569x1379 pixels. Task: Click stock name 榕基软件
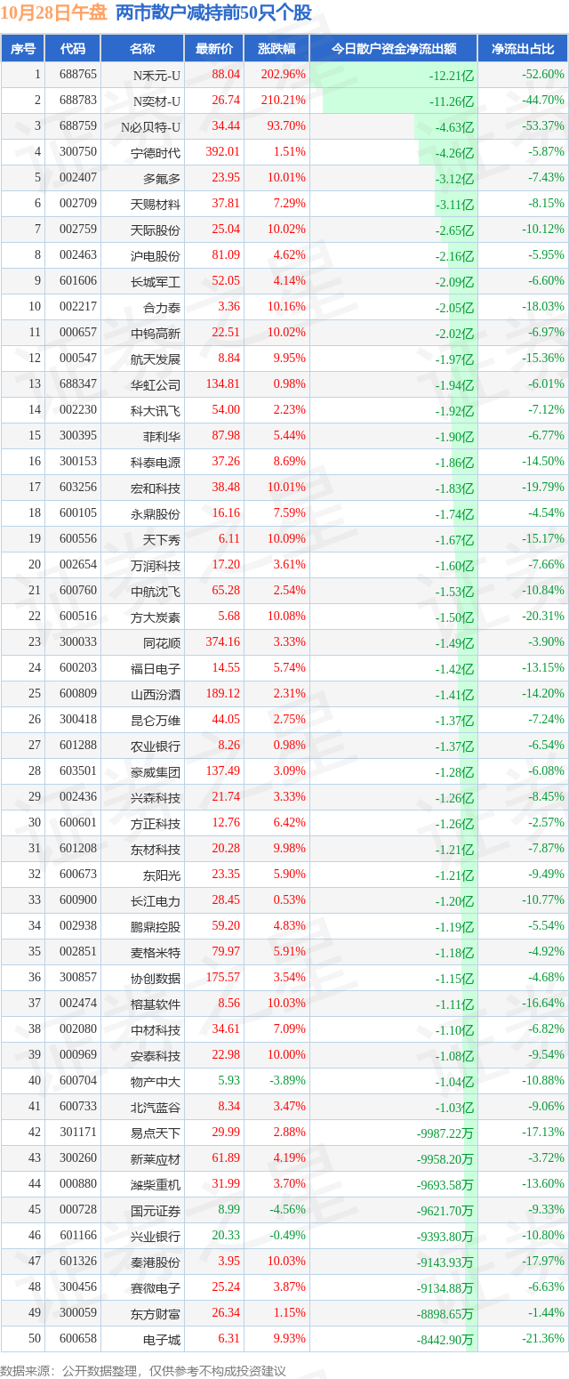click(156, 1004)
